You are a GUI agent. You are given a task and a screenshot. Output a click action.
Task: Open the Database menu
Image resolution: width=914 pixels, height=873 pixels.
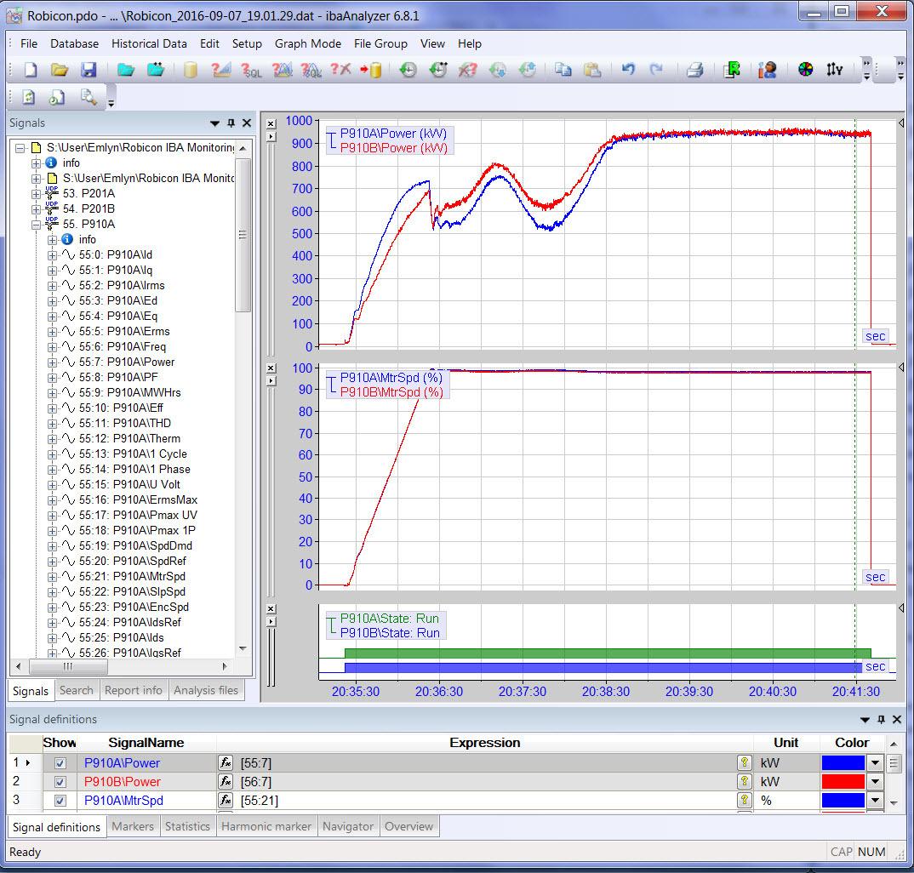[x=74, y=43]
